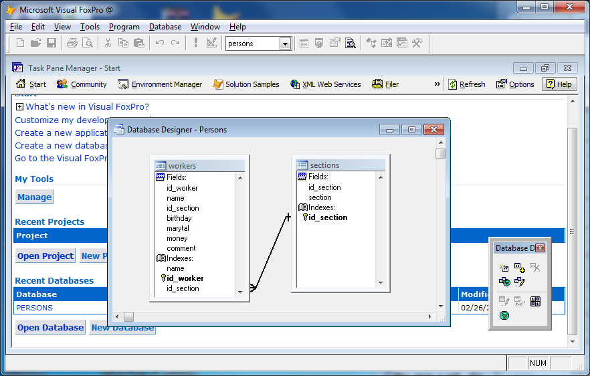
Task: Click the disabled Remove Table icon
Action: [x=535, y=268]
